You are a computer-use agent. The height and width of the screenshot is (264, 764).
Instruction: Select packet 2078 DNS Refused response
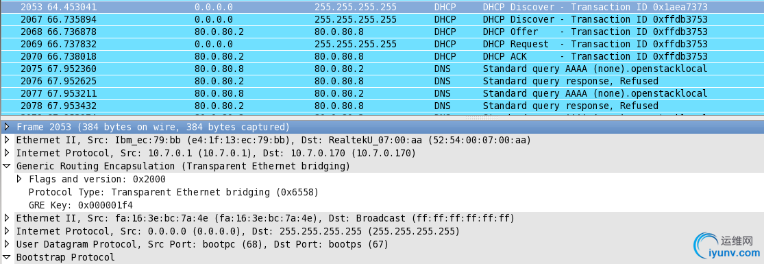tap(382, 106)
